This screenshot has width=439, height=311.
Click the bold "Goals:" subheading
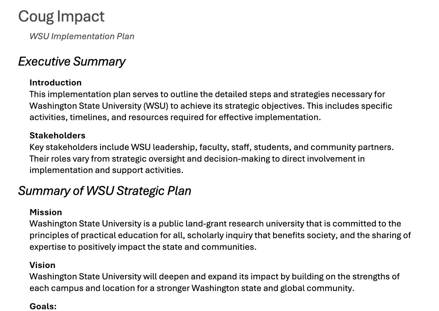pyautogui.click(x=43, y=306)
